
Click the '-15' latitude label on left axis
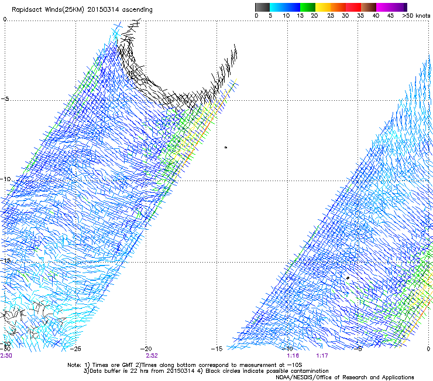5,260
